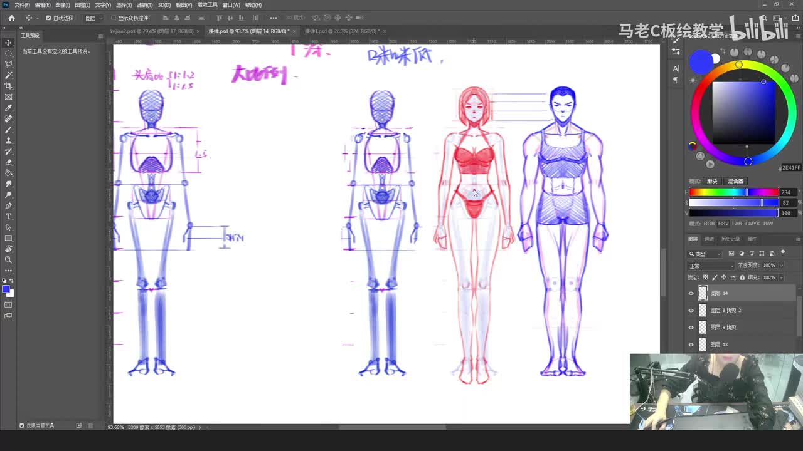The image size is (803, 451).
Task: Expand the opacity 不透明度 slider arrow
Action: coord(781,266)
